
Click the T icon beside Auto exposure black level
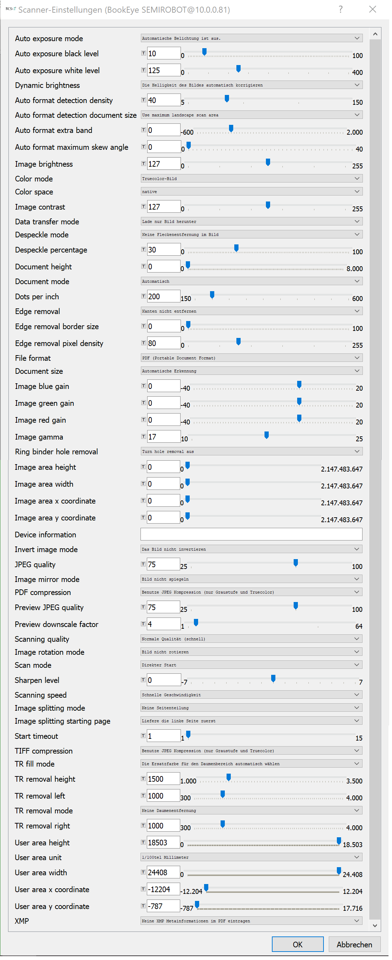[x=143, y=53]
